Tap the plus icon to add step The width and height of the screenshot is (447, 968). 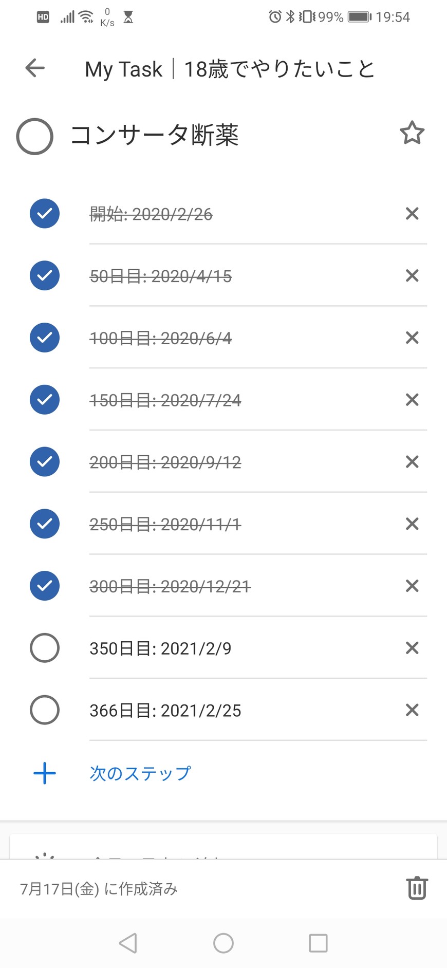(x=45, y=773)
